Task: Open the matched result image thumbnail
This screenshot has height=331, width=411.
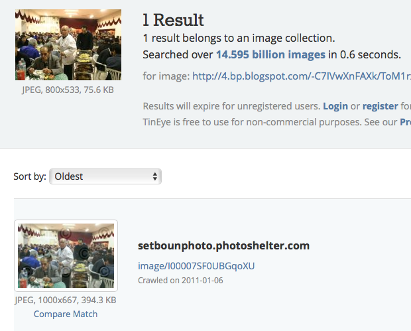Action: (x=66, y=255)
